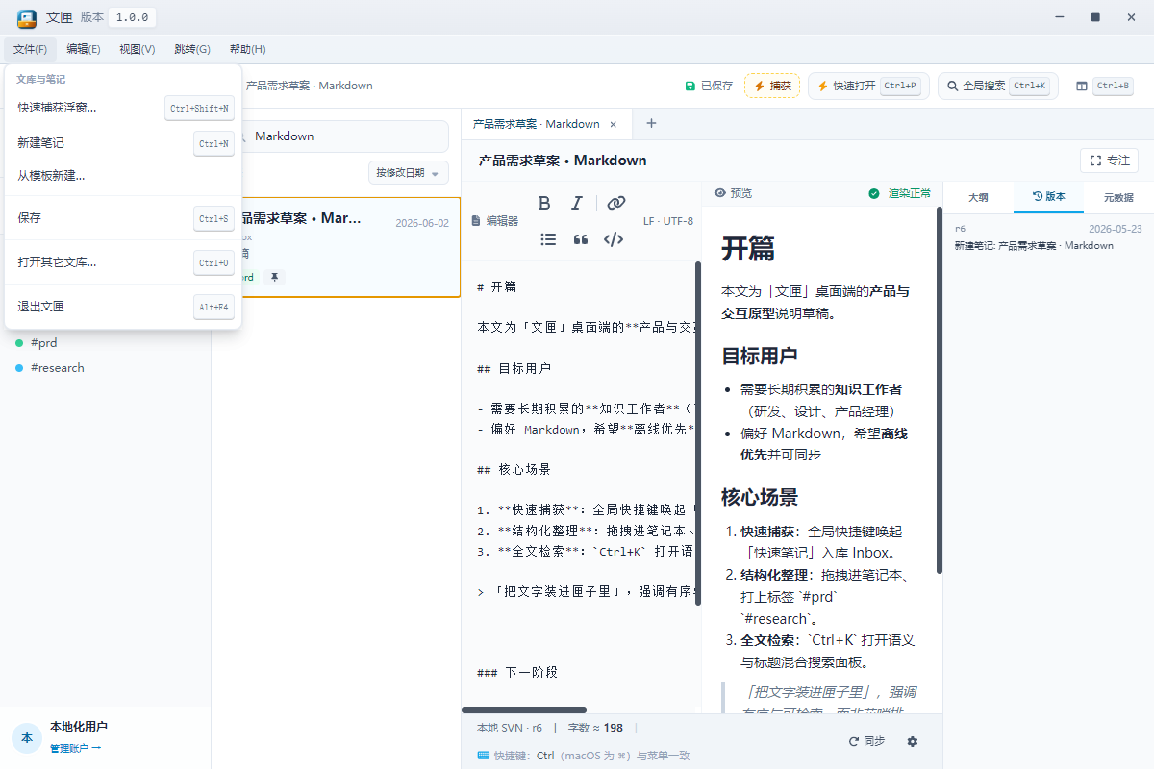Click the 字数 ≈ 198 word count
Screen dimensions: 1154x769
(x=595, y=728)
